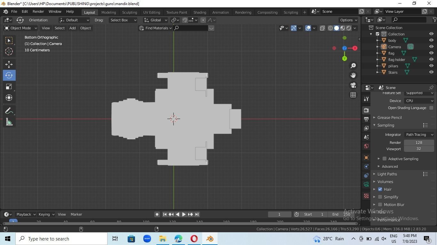Click the Viewport samples field showing 32

pos(419,149)
